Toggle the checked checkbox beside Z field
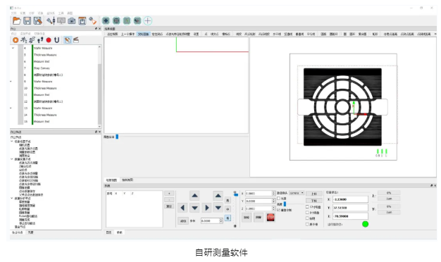Image resolution: width=441 pixels, height=262 pixels. (x=279, y=210)
